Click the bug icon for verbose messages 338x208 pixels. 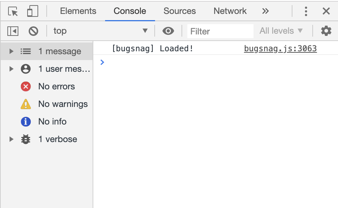[26, 139]
